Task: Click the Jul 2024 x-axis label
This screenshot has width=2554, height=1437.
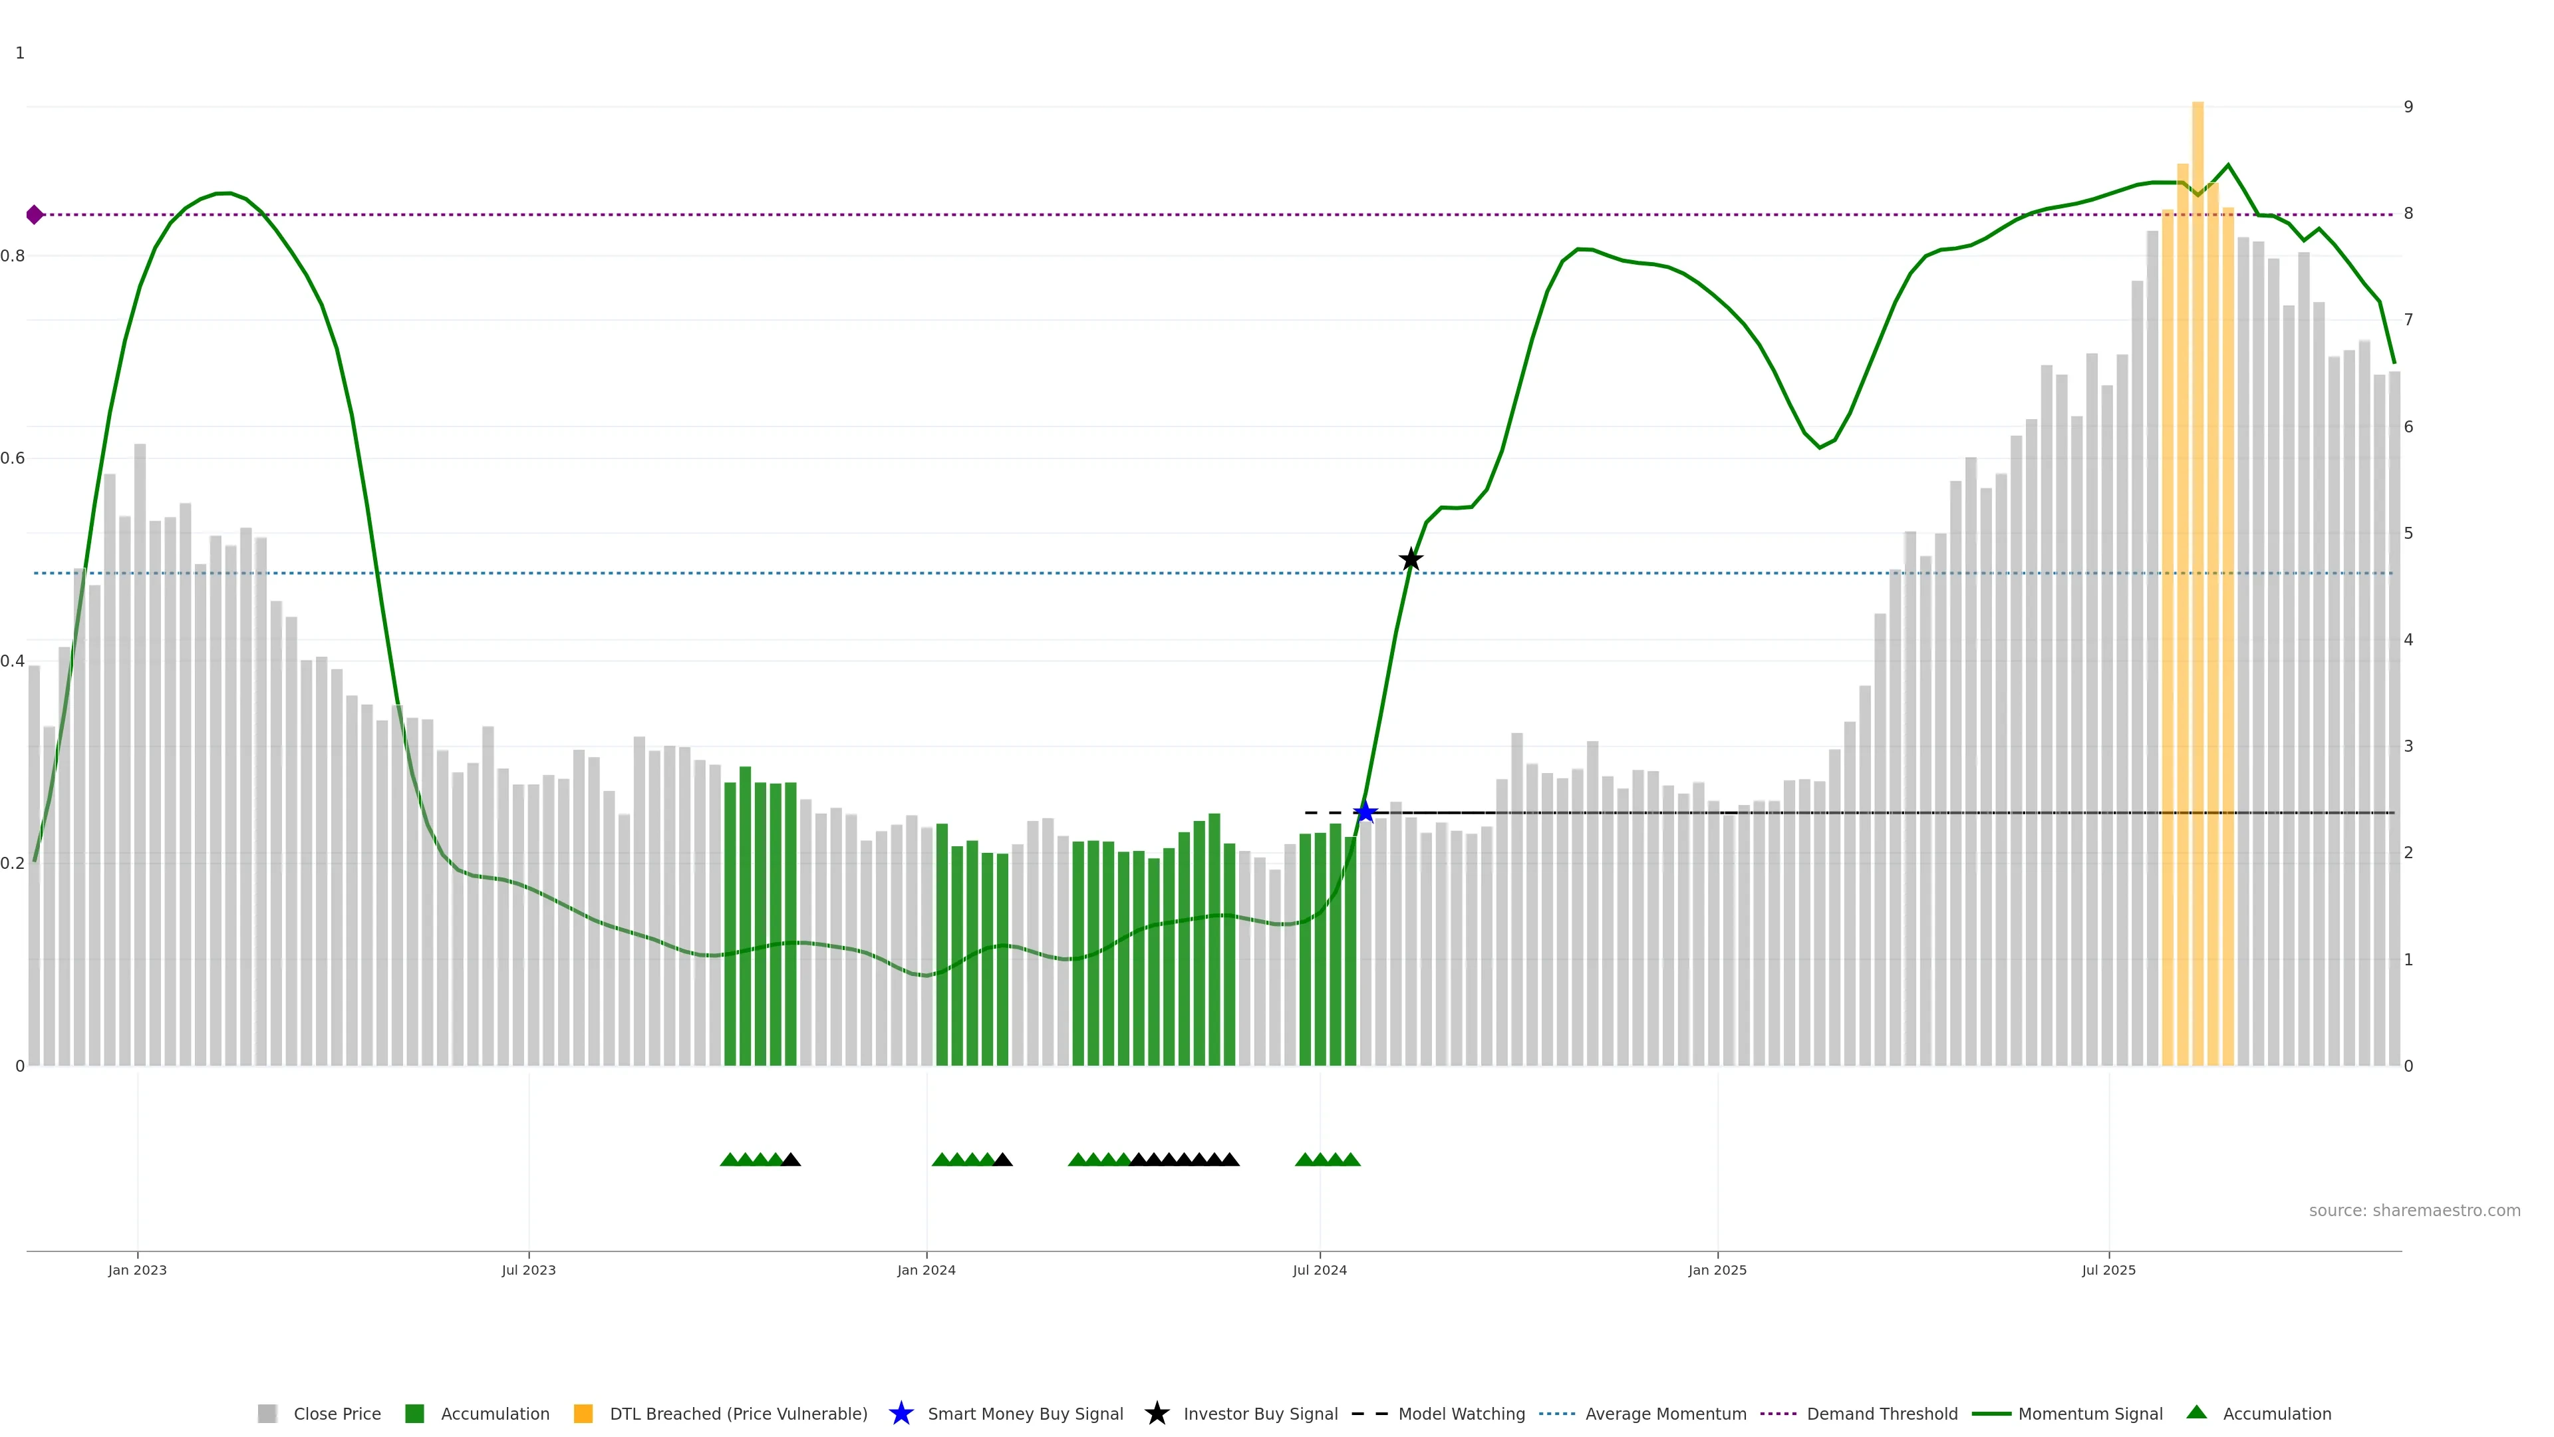Action: pyautogui.click(x=1320, y=1269)
